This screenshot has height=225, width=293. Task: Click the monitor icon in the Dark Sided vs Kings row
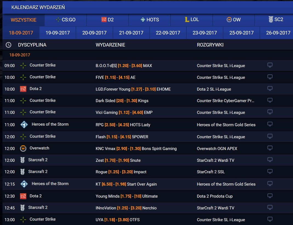coord(270,100)
